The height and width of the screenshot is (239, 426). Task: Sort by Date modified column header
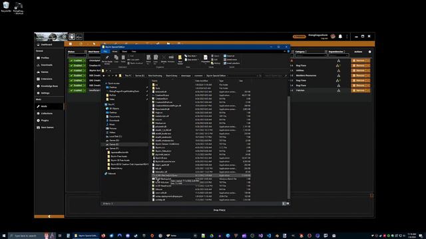(202, 81)
